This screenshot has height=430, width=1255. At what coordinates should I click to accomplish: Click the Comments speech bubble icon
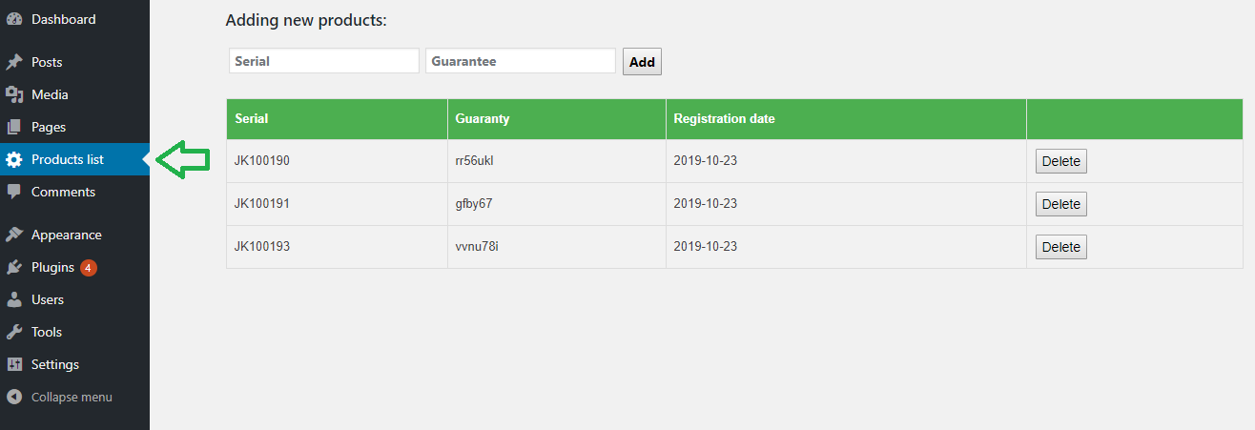coord(14,192)
